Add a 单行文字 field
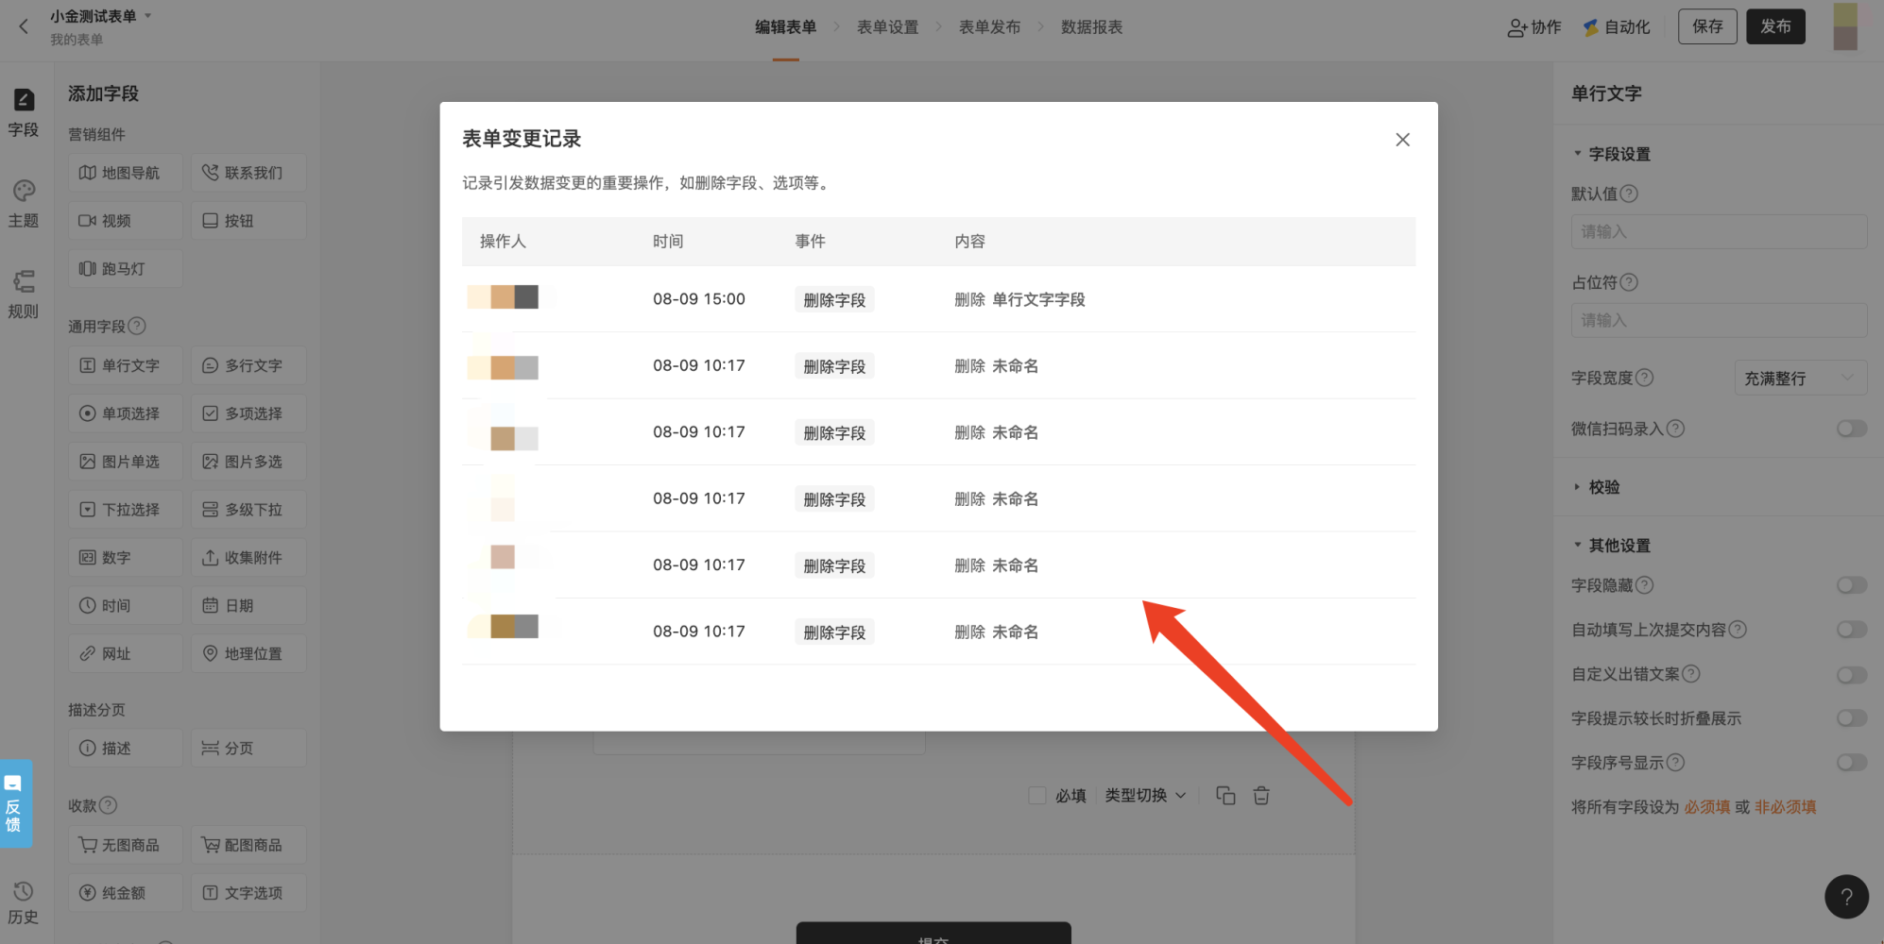 tap(126, 365)
